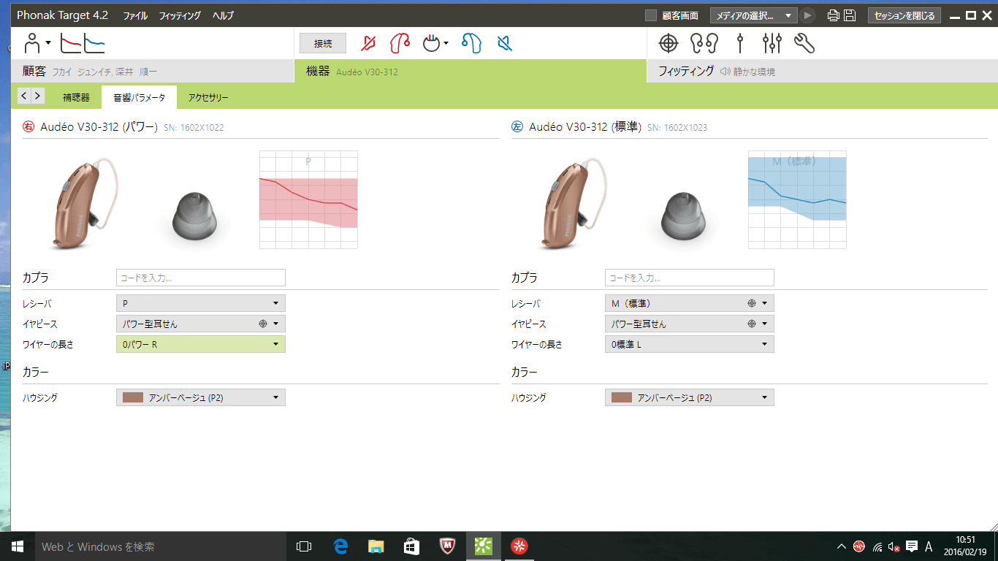Open the 顧客 section header
998x561 pixels.
[152, 72]
